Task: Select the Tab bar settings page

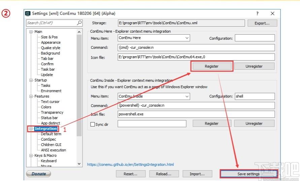Action: (47, 59)
